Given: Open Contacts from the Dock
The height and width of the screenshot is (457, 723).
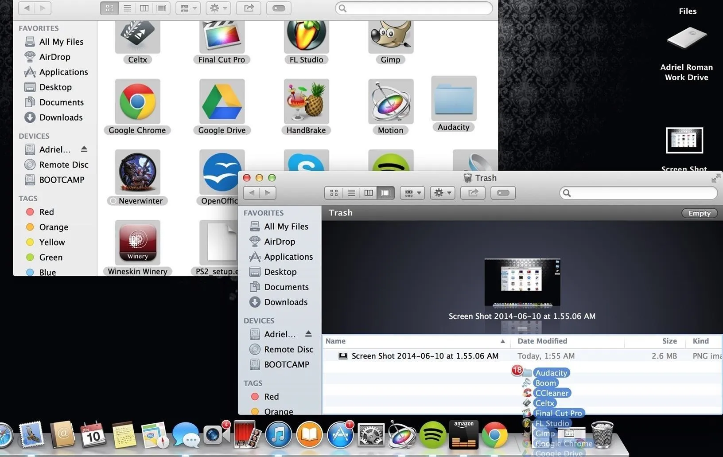Looking at the screenshot, I should click(62, 434).
